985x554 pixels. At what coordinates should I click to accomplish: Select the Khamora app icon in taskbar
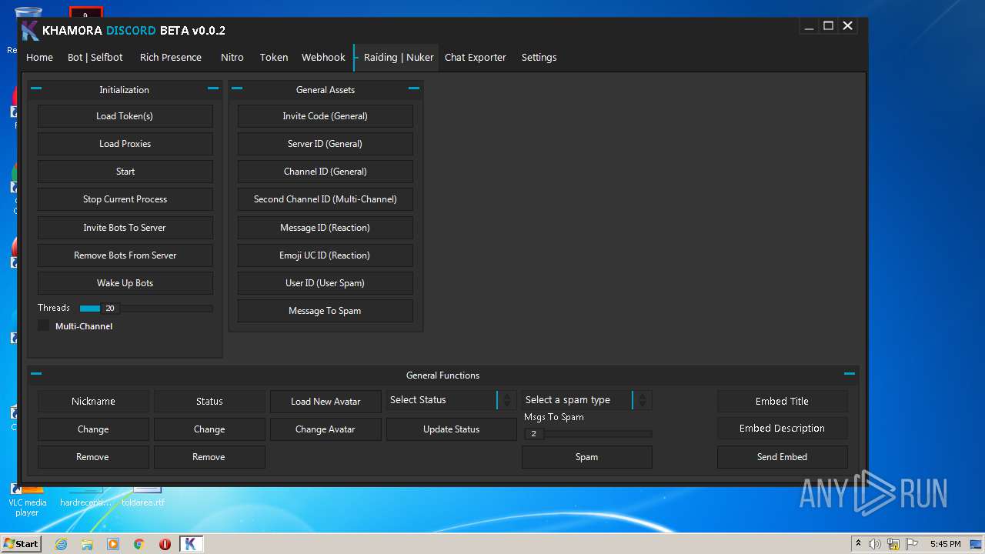[x=191, y=544]
